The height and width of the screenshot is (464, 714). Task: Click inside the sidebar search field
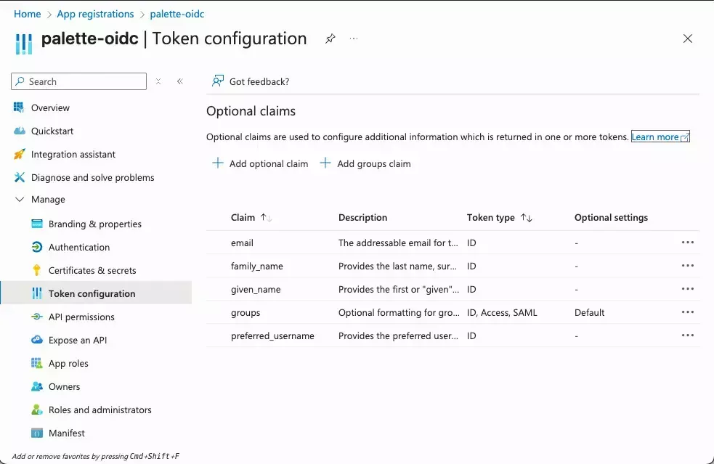click(80, 81)
